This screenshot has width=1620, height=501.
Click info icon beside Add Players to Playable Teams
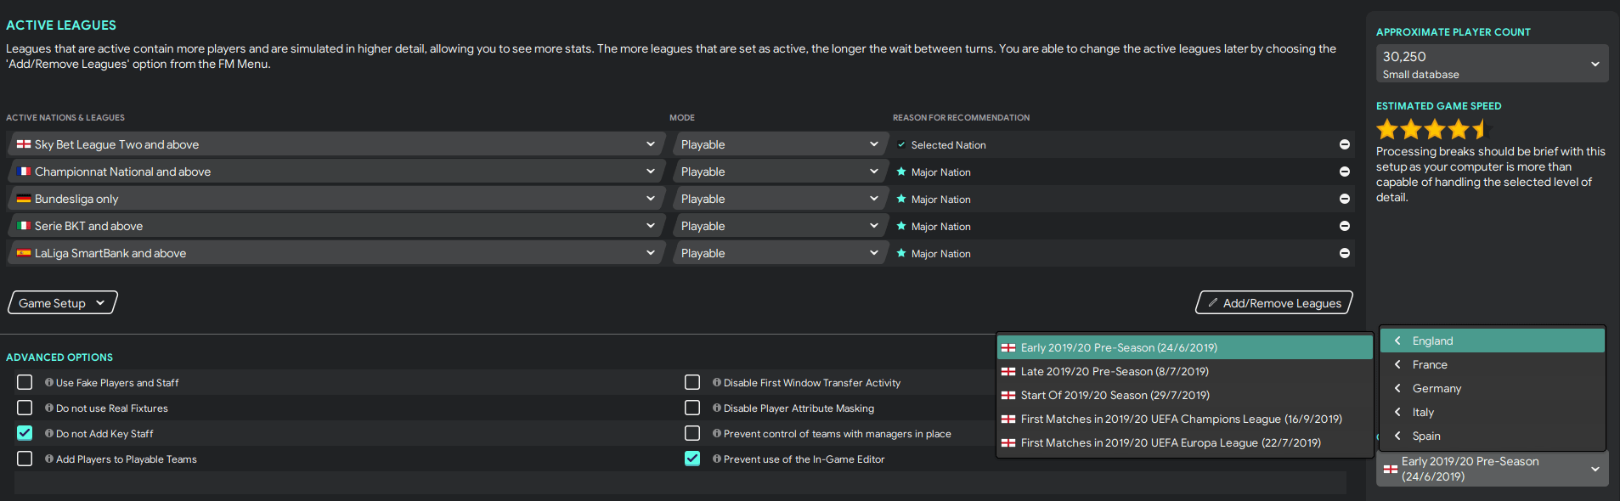tap(49, 459)
